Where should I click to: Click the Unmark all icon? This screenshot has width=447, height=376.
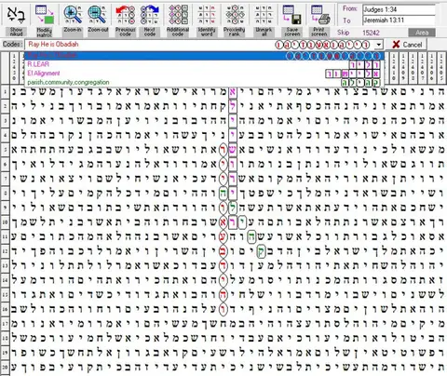264,14
